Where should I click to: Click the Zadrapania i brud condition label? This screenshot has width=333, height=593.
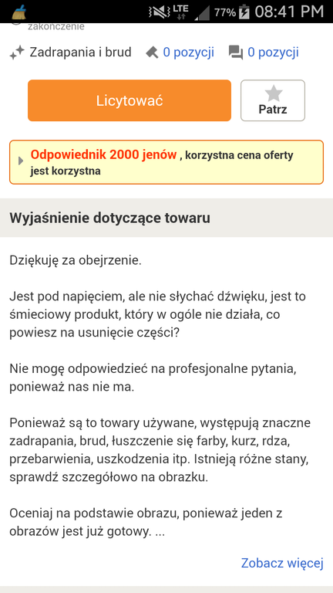pos(80,53)
